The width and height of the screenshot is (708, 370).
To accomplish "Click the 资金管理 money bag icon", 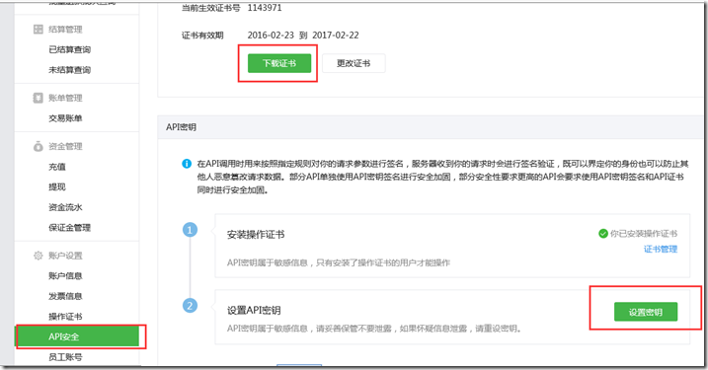I will tap(38, 146).
